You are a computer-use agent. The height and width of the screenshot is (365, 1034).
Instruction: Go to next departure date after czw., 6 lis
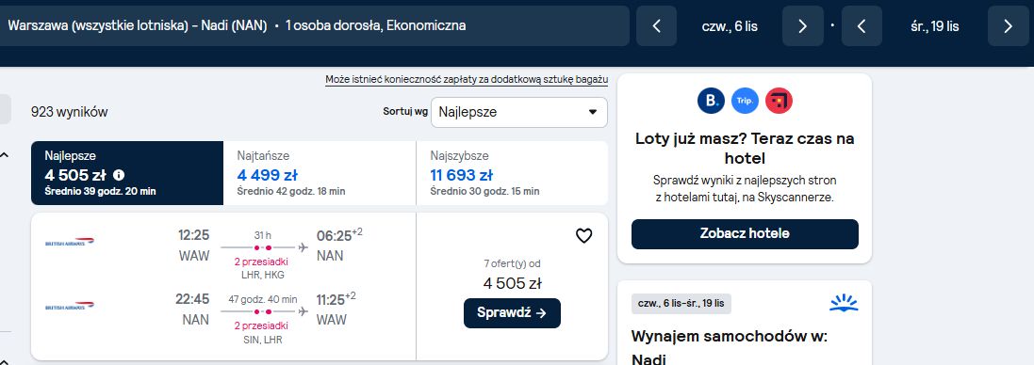(x=802, y=25)
